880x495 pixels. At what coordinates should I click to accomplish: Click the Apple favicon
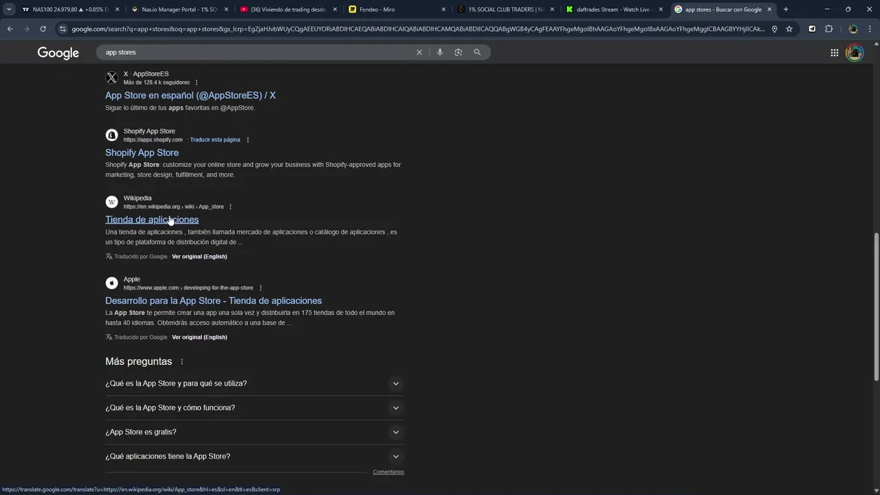point(111,283)
